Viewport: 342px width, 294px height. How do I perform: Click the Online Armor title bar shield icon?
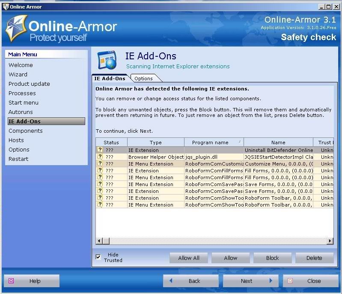6,7
